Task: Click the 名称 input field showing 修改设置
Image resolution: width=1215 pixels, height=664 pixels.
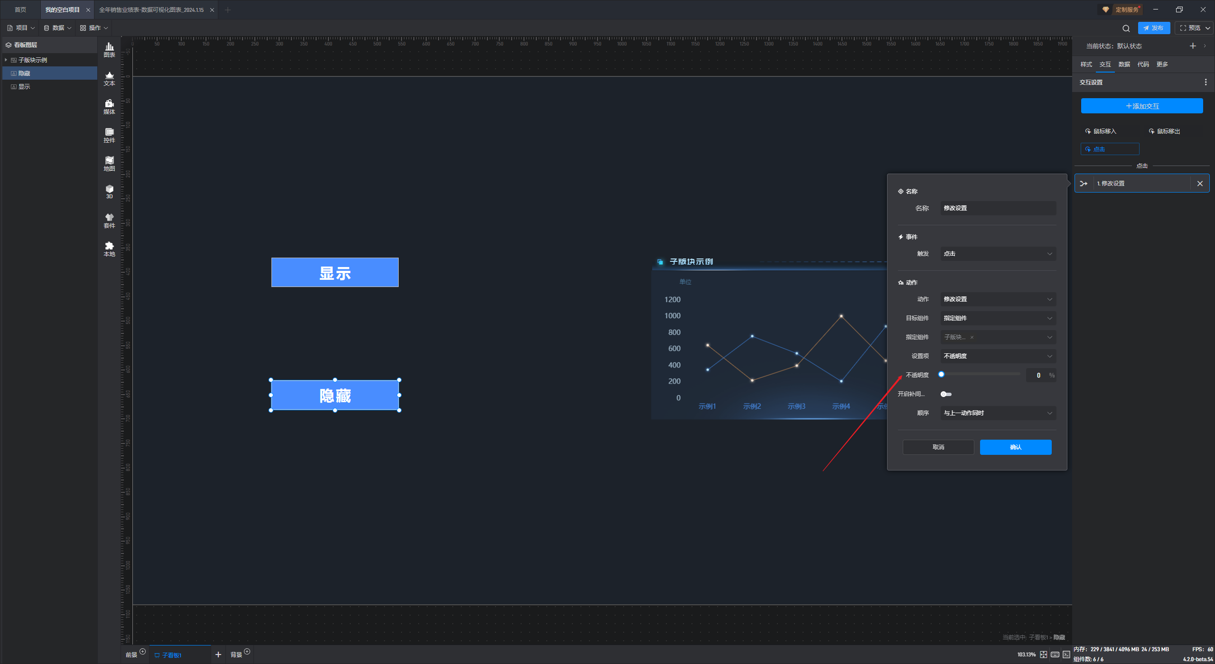Action: click(x=998, y=208)
